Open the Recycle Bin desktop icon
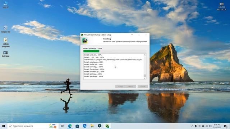This screenshot has height=129, width=230. coord(6,29)
